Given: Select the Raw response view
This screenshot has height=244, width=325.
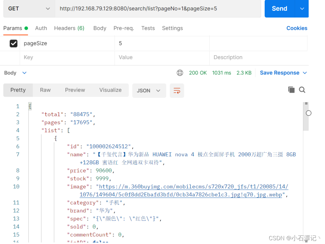Looking at the screenshot, I should 45,90.
